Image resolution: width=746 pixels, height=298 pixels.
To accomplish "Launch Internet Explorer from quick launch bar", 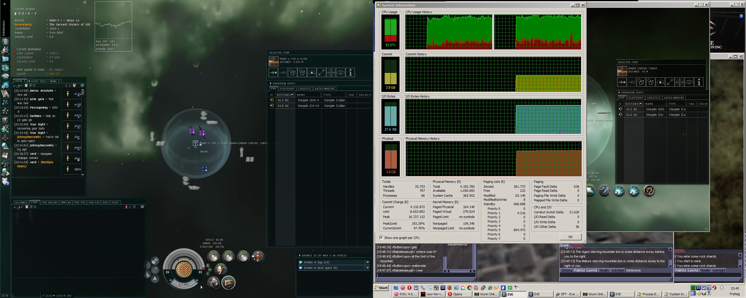I will (x=490, y=288).
